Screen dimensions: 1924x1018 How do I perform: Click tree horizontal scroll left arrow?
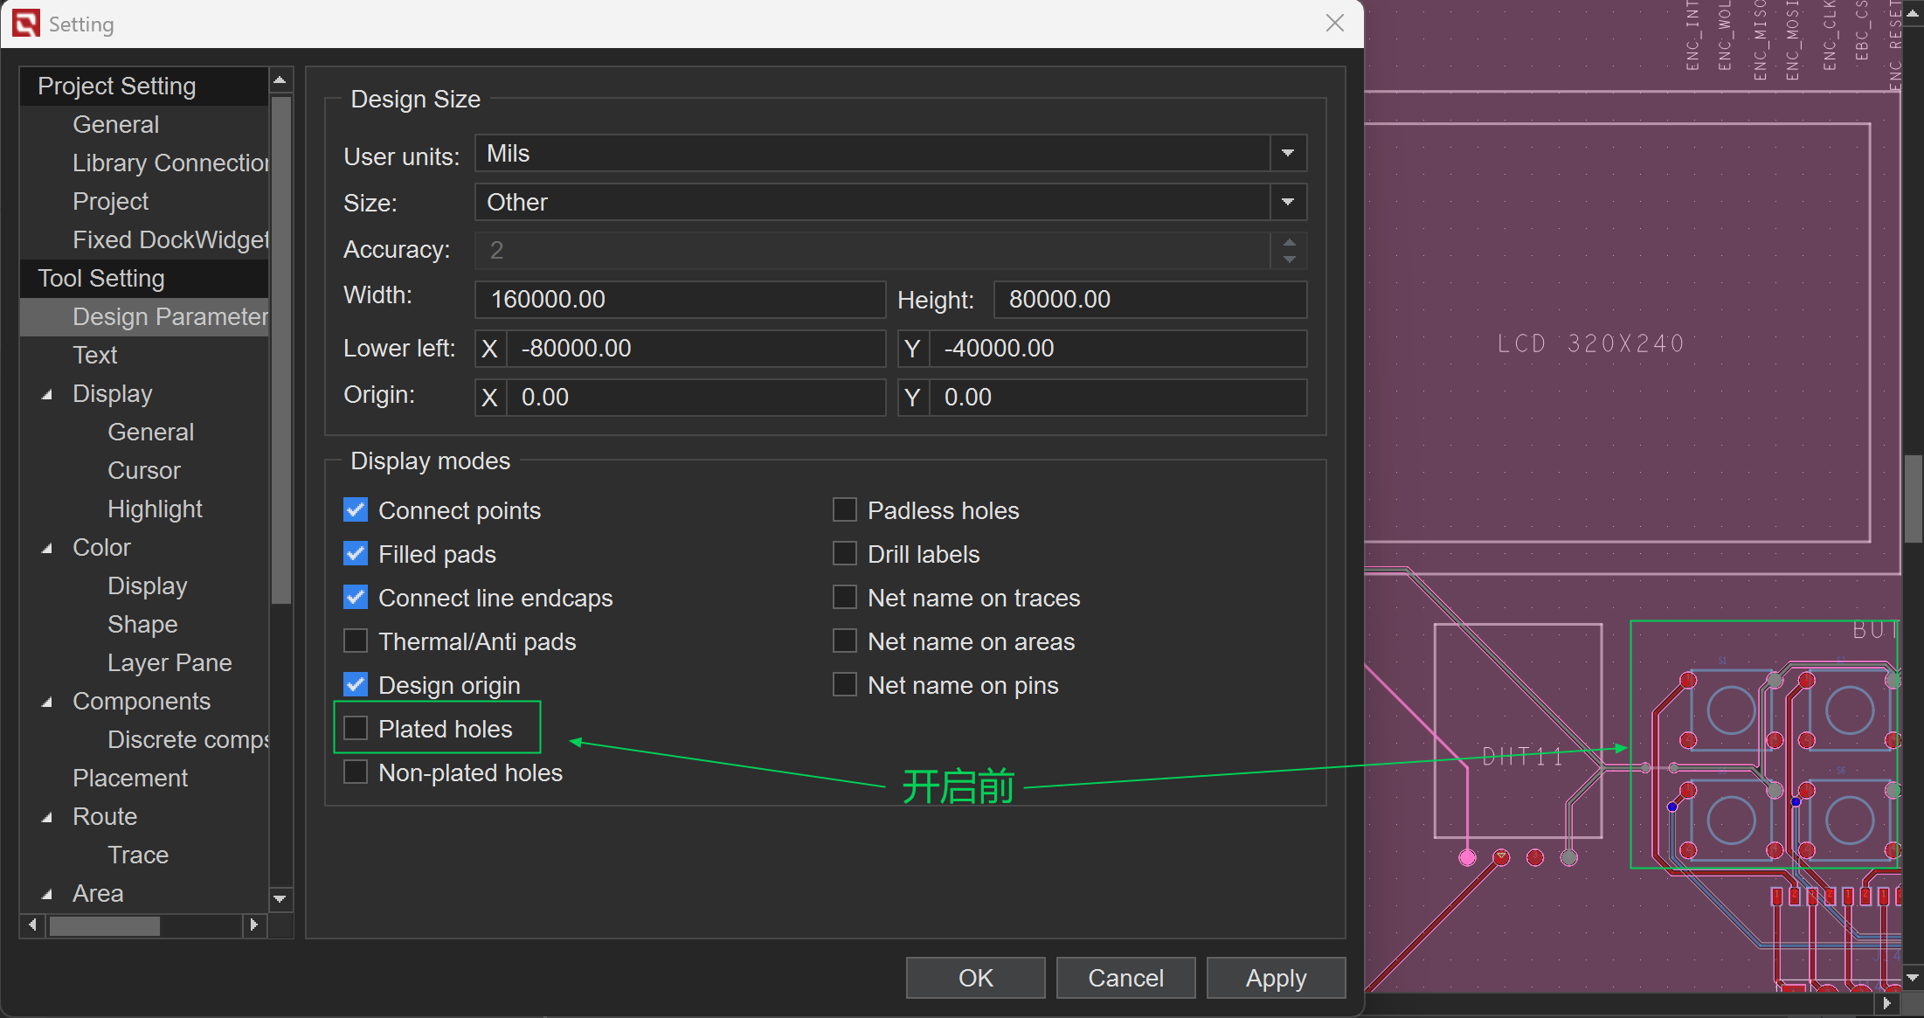point(32,925)
